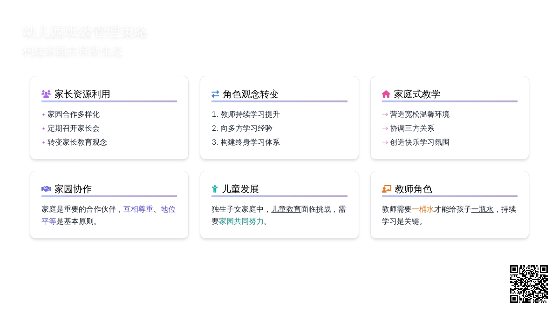559x314 pixels.
Task: Click the people icon beside 家长资源利用
Action: (x=46, y=94)
